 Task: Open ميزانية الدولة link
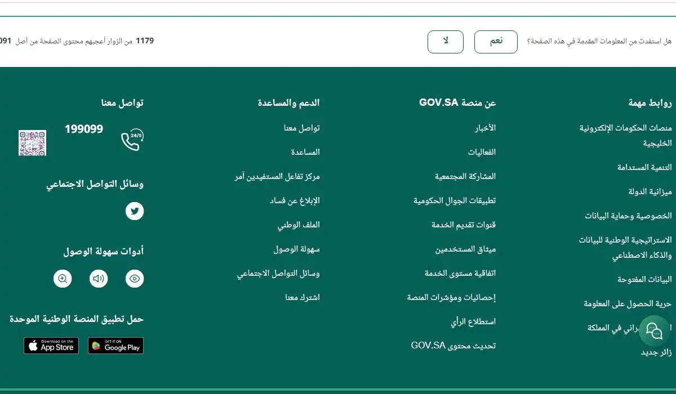(650, 191)
